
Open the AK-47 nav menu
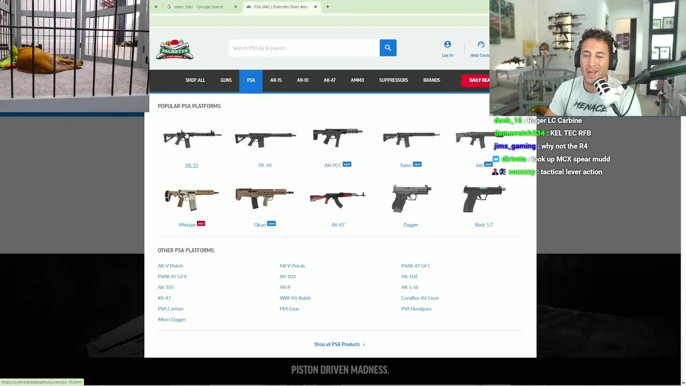(x=330, y=80)
